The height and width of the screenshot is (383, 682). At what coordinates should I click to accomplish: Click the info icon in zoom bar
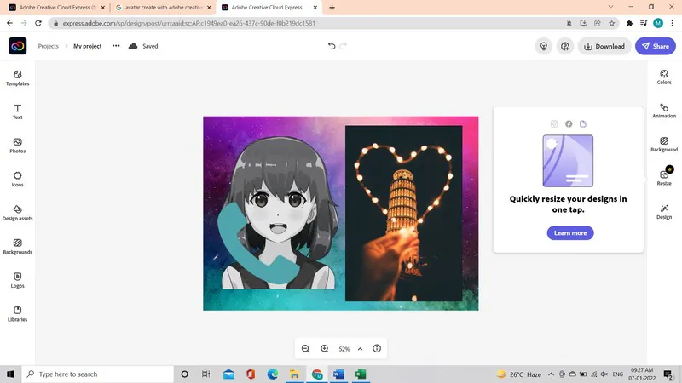377,348
